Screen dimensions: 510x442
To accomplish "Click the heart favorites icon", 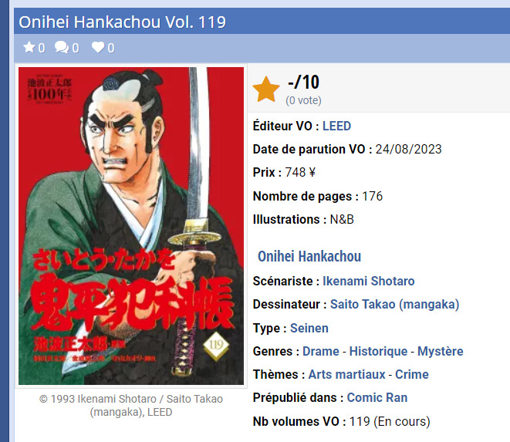I will coord(98,47).
